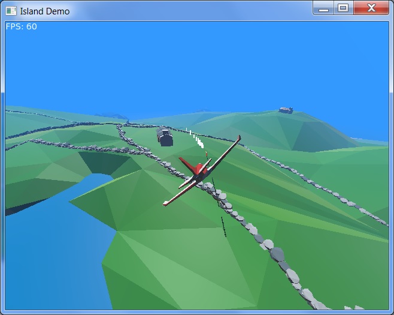The image size is (394, 315).
Task: Click the Island Demo title text
Action: [44, 11]
